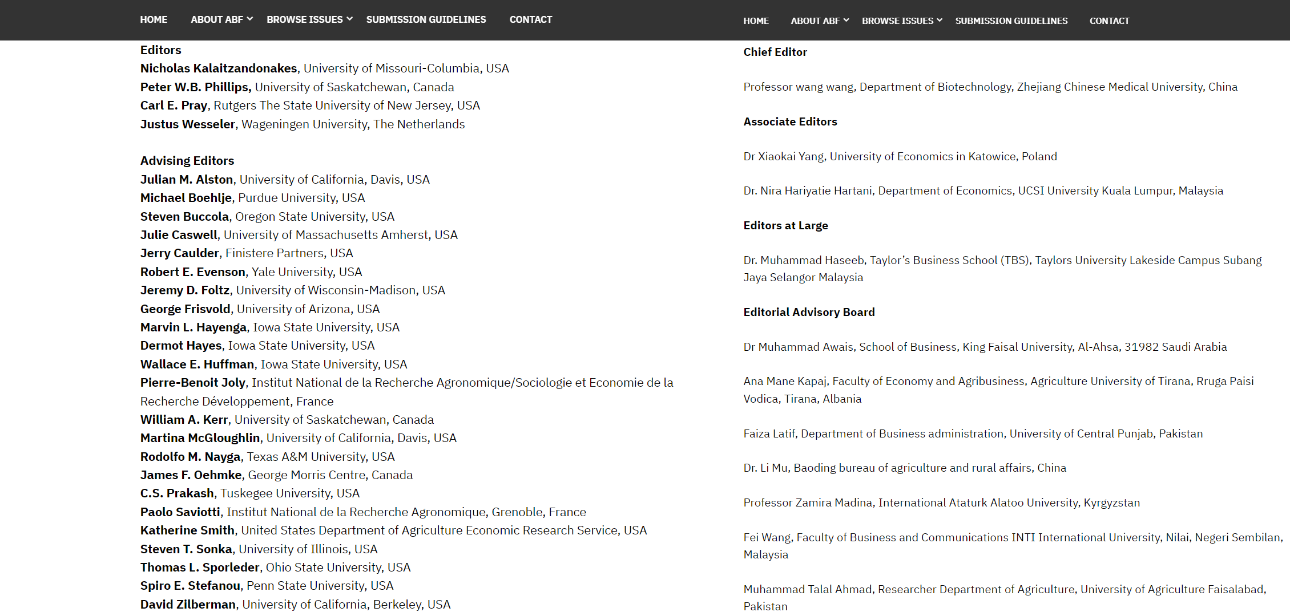Expand BROWSE ISSUES chevron in left navbar

point(349,19)
